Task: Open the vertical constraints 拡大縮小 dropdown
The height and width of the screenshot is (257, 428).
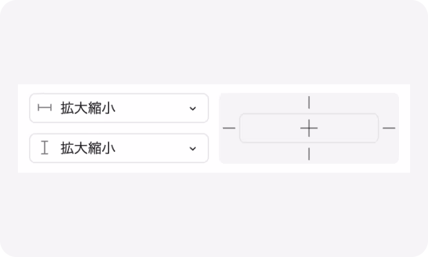Action: [x=119, y=149]
